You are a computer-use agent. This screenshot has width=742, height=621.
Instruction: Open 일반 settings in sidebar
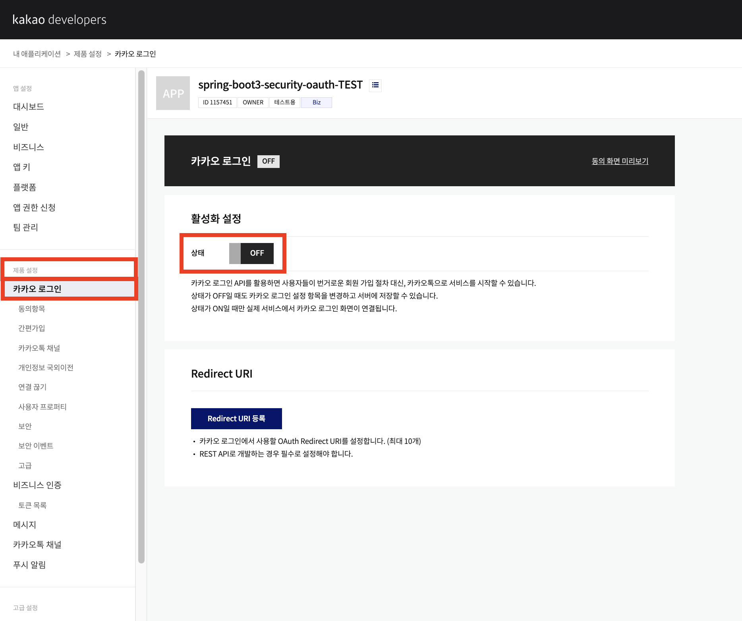[x=21, y=127]
